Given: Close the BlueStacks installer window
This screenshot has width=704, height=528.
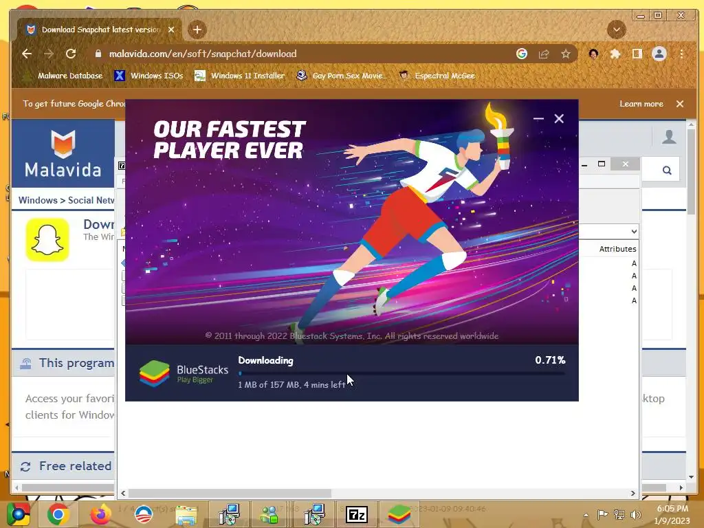Looking at the screenshot, I should (x=559, y=118).
